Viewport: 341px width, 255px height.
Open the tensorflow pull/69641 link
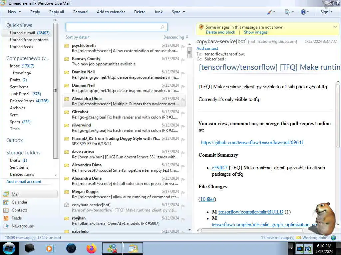tap(252, 142)
